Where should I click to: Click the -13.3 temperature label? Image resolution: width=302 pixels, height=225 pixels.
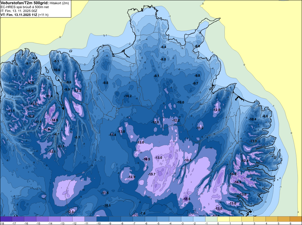[188, 160]
